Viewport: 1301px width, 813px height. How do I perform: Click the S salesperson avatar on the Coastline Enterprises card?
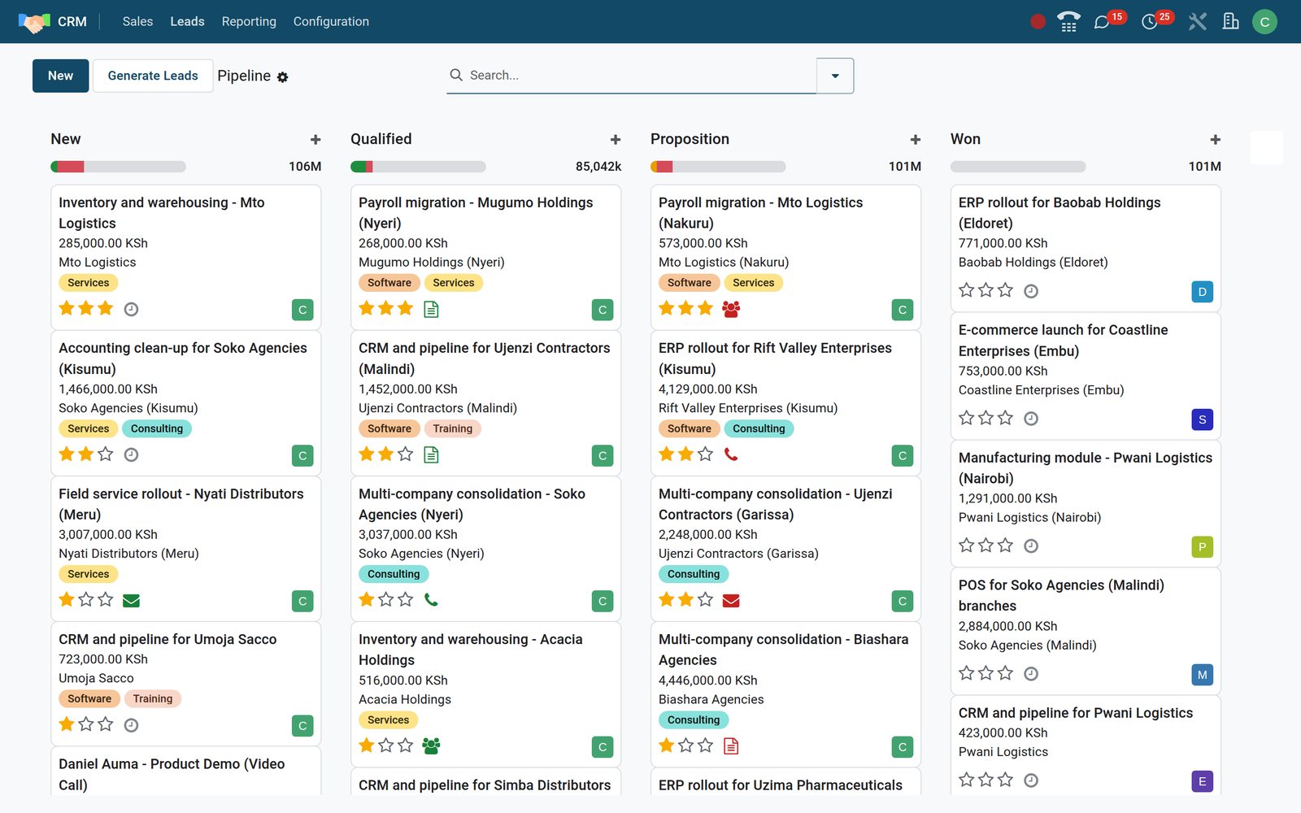coord(1202,420)
